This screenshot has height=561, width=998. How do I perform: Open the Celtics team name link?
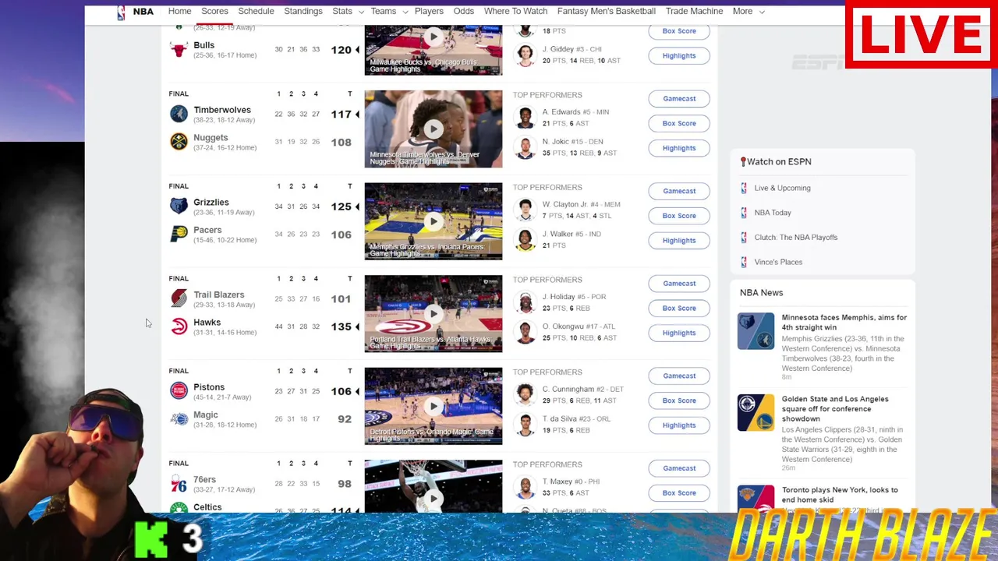point(207,507)
